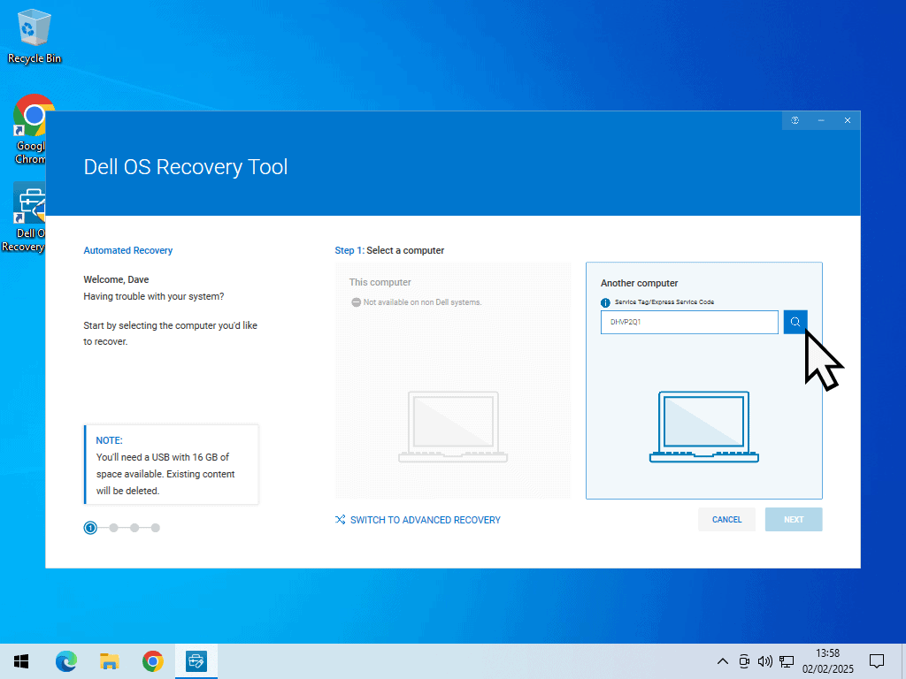
Task: Open the help question mark icon
Action: pyautogui.click(x=795, y=120)
